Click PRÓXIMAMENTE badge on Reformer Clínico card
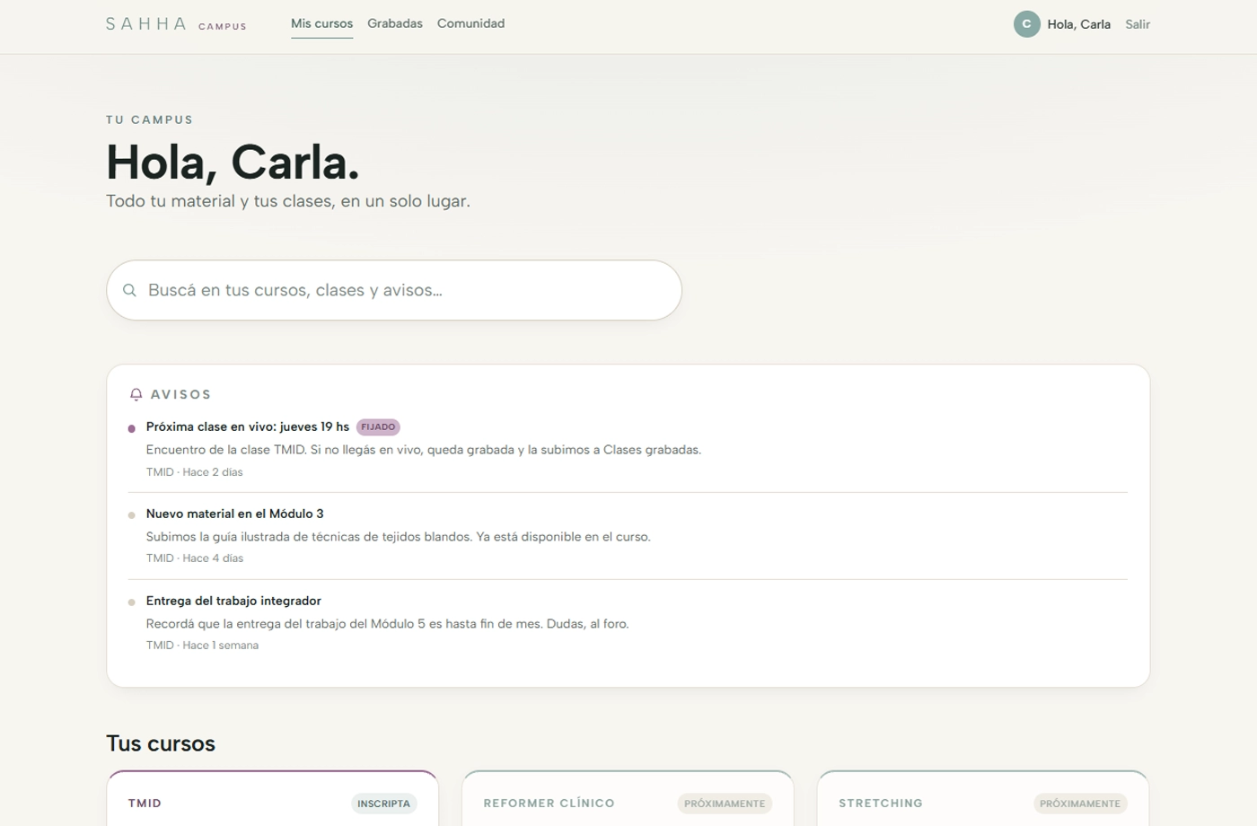 [725, 804]
